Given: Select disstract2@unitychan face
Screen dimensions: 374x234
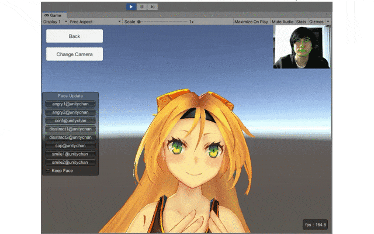Looking at the screenshot, I should click(70, 137).
